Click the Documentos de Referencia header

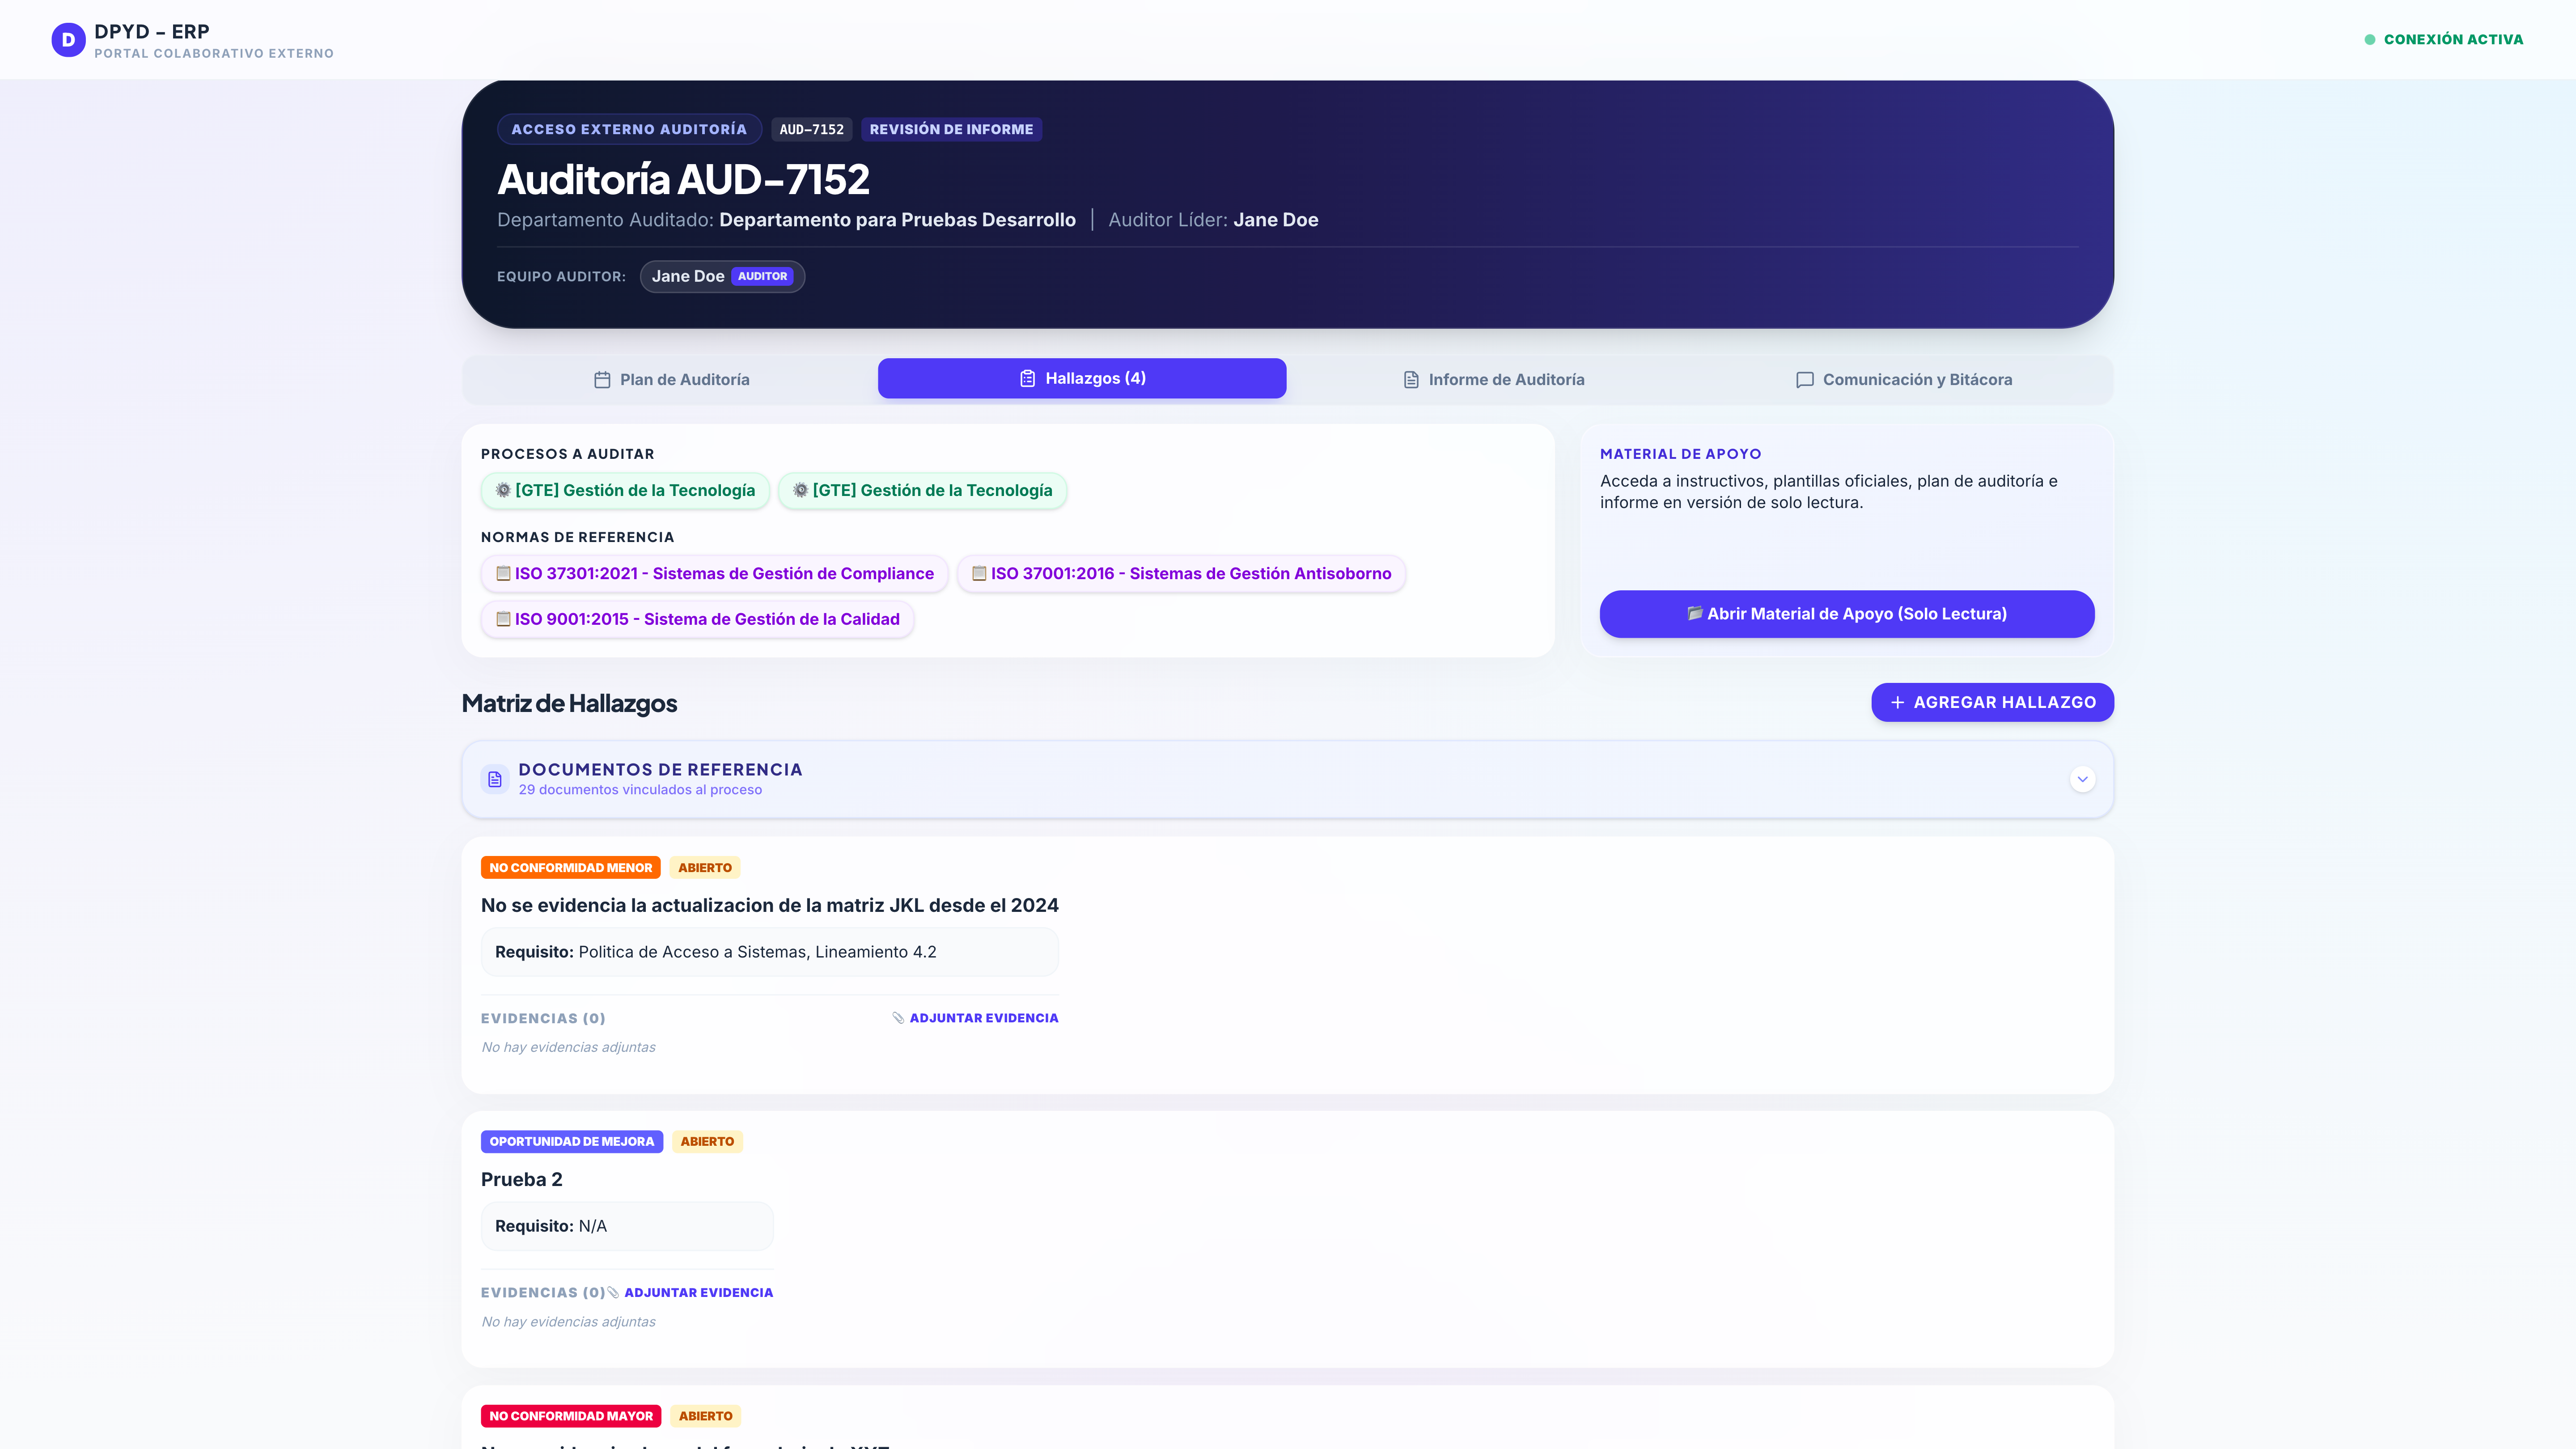point(1287,779)
